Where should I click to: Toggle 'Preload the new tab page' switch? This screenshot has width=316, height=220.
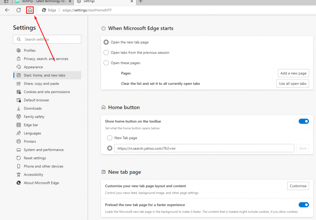tap(304, 205)
